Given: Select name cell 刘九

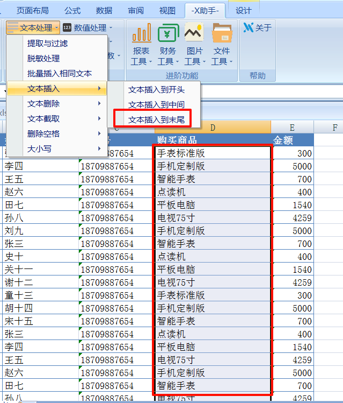Looking at the screenshot, I should click(40, 230).
